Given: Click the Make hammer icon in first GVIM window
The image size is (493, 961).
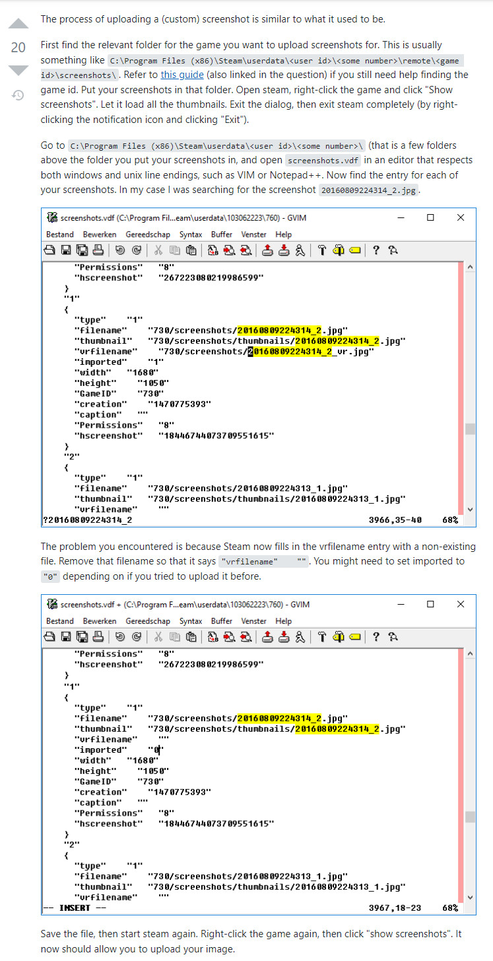Looking at the screenshot, I should click(x=322, y=250).
